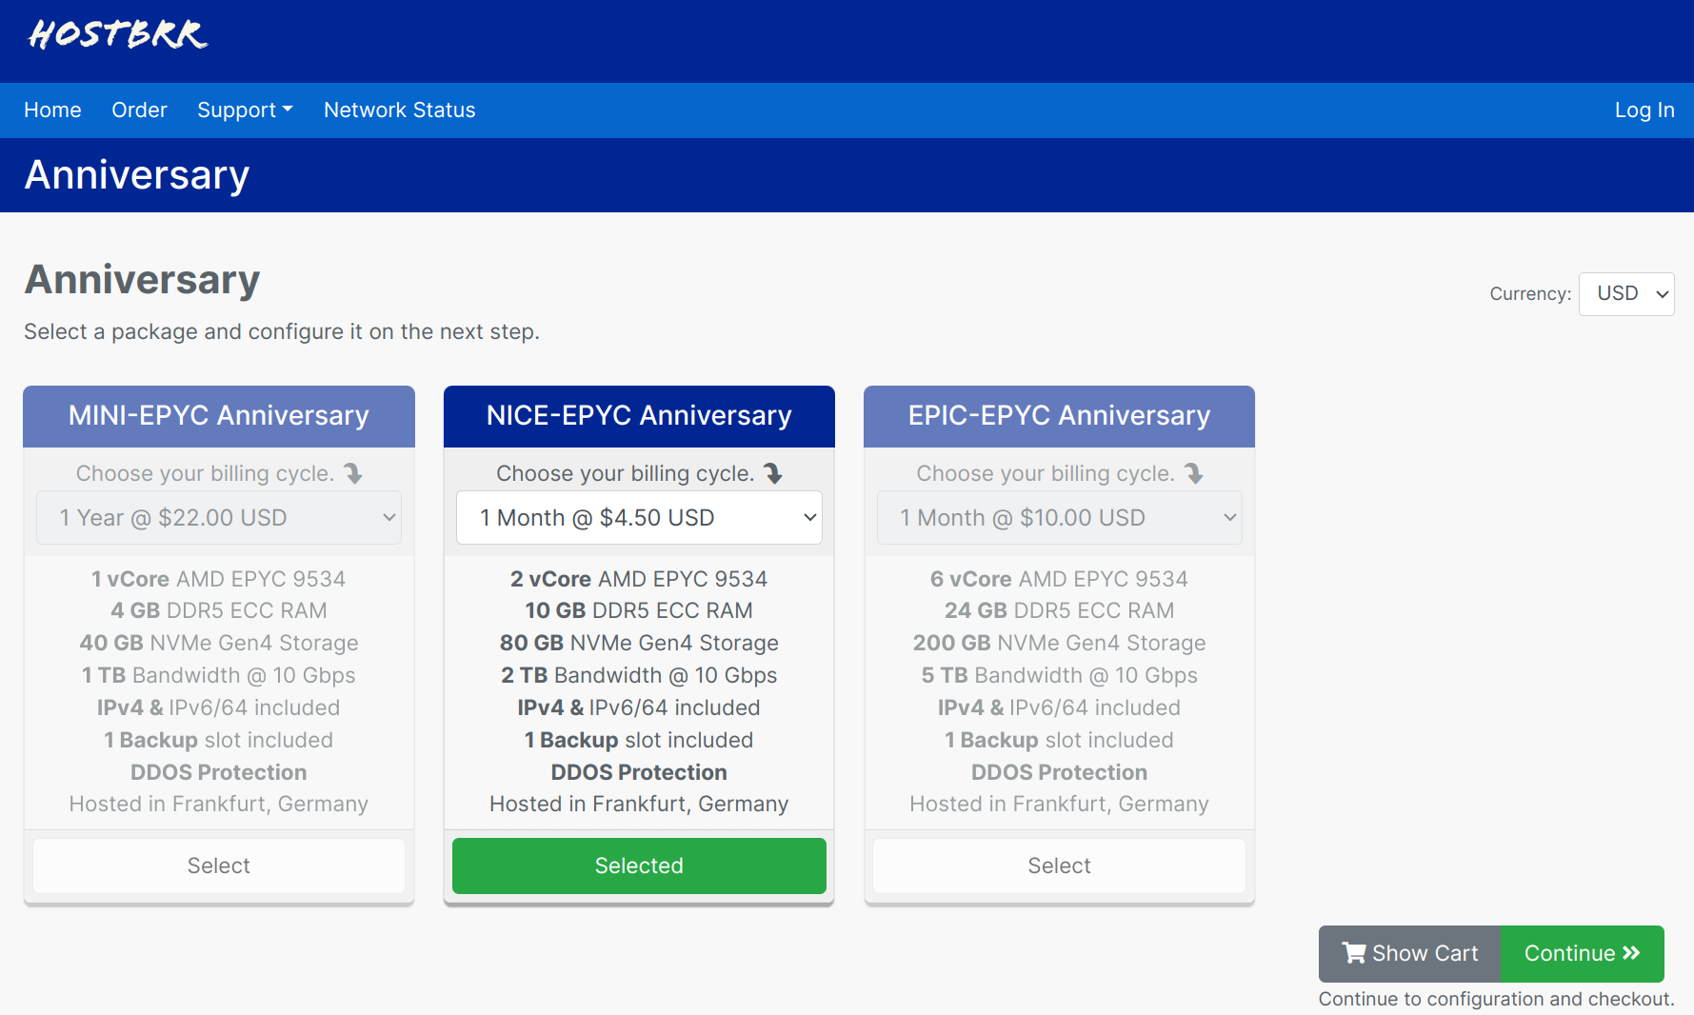
Task: Click DDOS Protection in the NICE-EPYC card
Action: tap(639, 772)
